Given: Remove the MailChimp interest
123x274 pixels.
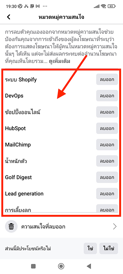Looking at the screenshot, I should pos(107,144).
